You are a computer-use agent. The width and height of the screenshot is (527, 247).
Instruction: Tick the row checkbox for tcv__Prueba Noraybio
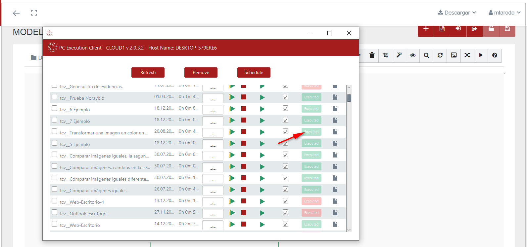click(55, 97)
